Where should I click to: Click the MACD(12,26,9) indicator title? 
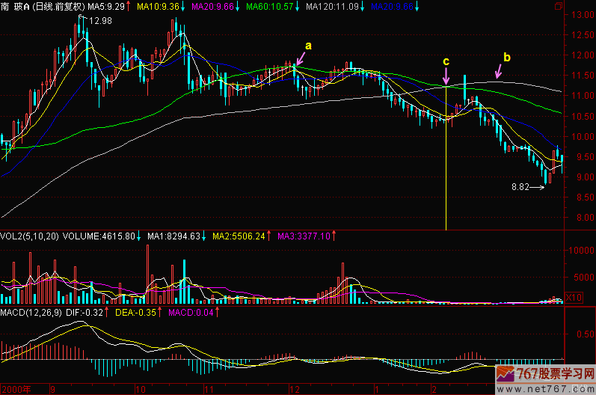33,311
